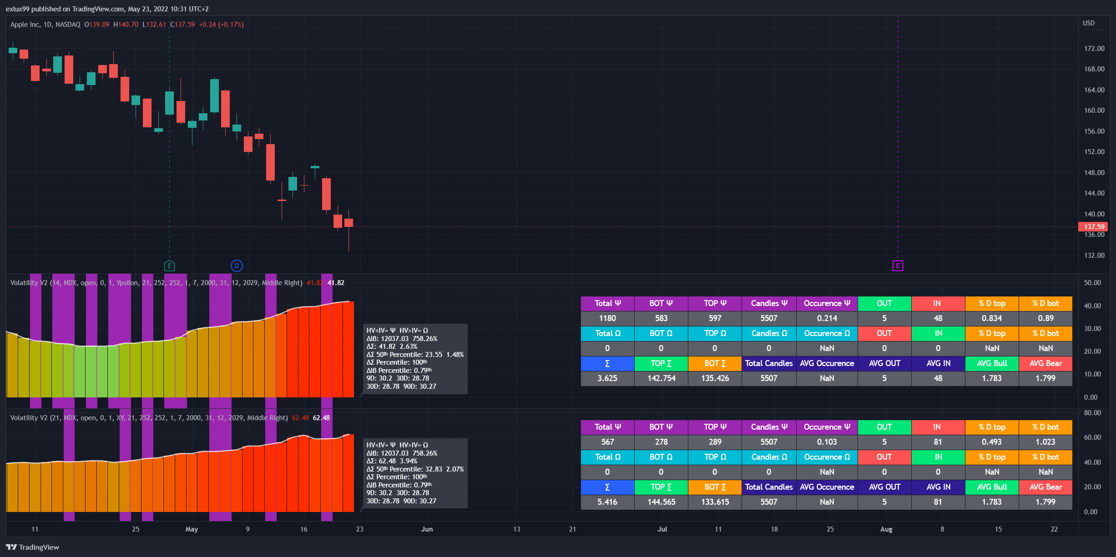Click the 278 BOT Ψ table cell

661,442
